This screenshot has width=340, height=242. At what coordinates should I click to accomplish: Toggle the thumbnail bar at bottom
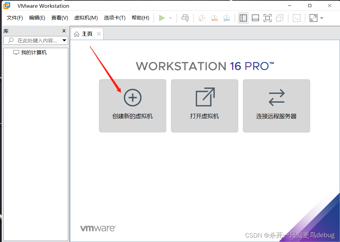click(x=255, y=18)
